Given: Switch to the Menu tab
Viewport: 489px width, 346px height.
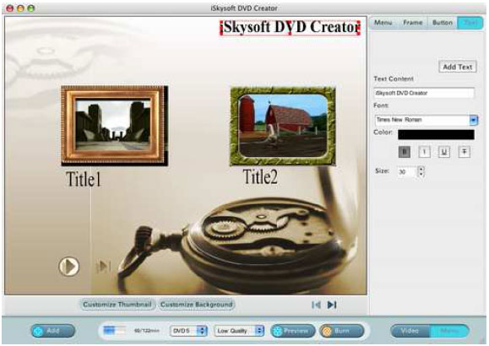Looking at the screenshot, I should click(383, 23).
